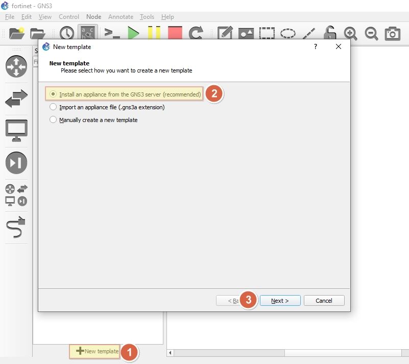Click the horizontal scrollbar left arrow

pos(171,353)
